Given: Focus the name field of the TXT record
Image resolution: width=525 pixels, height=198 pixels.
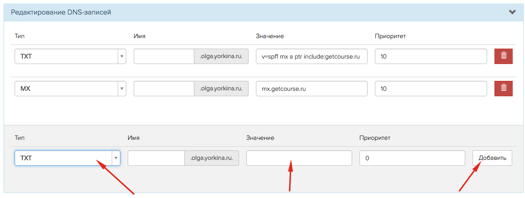Looking at the screenshot, I should 164,56.
